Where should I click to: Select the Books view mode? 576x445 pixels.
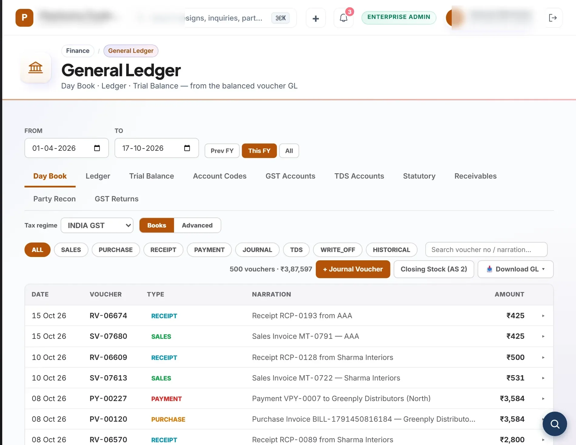click(x=156, y=225)
